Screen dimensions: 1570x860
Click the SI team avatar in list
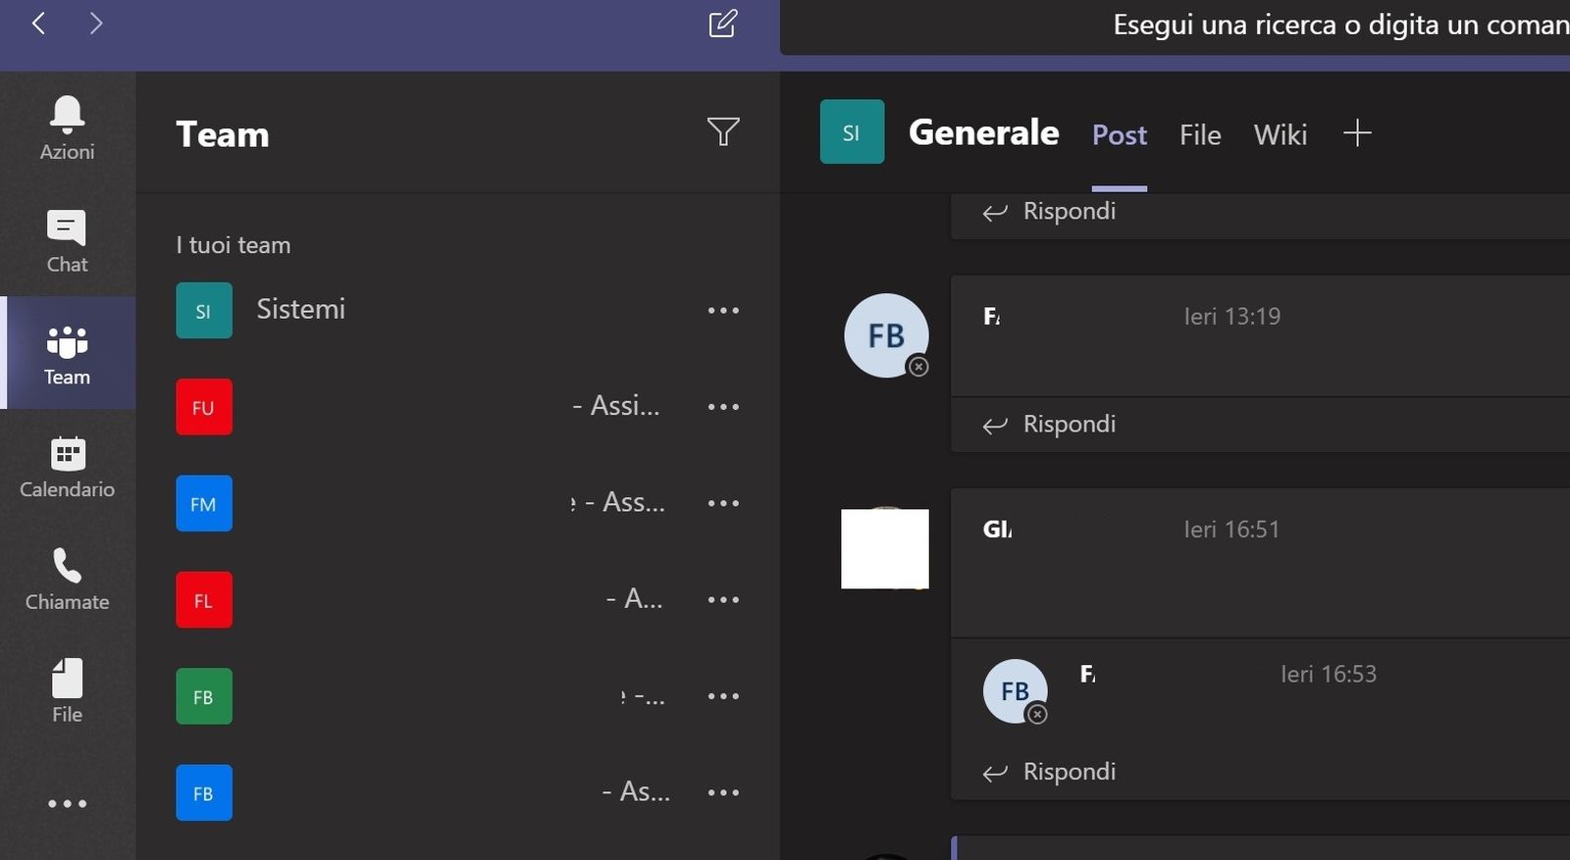point(204,311)
